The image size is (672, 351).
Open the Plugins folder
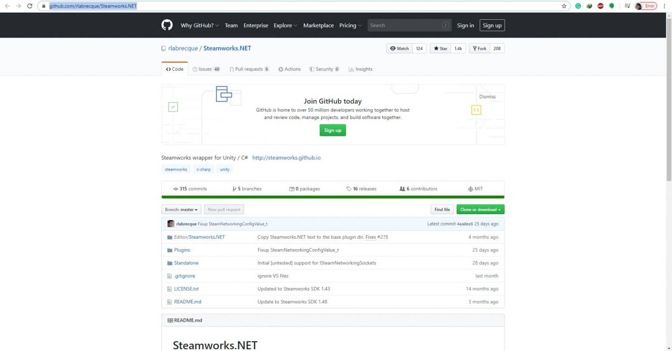click(x=182, y=250)
